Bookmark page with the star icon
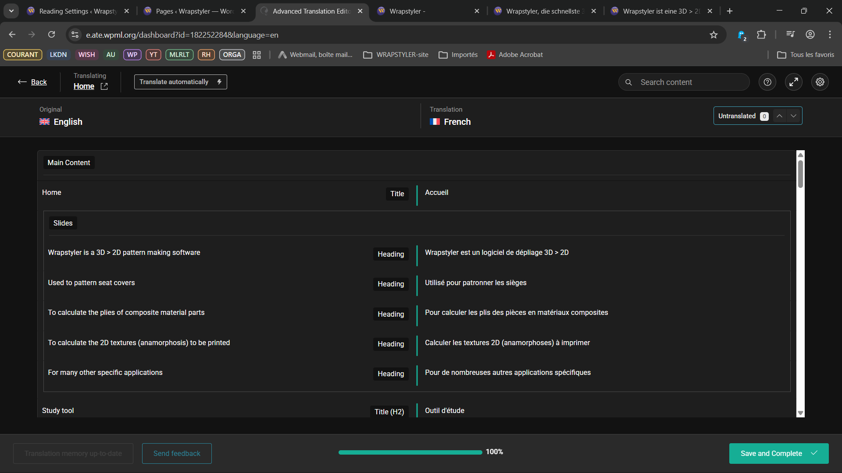This screenshot has height=473, width=842. click(714, 35)
